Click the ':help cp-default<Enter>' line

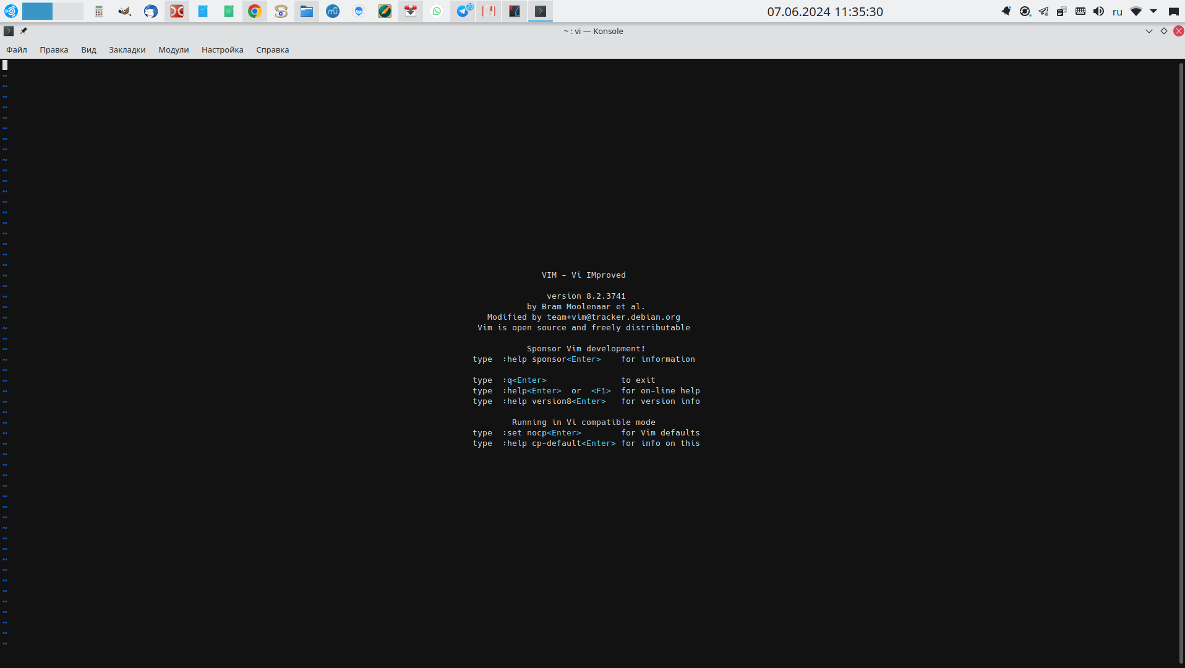pos(586,443)
